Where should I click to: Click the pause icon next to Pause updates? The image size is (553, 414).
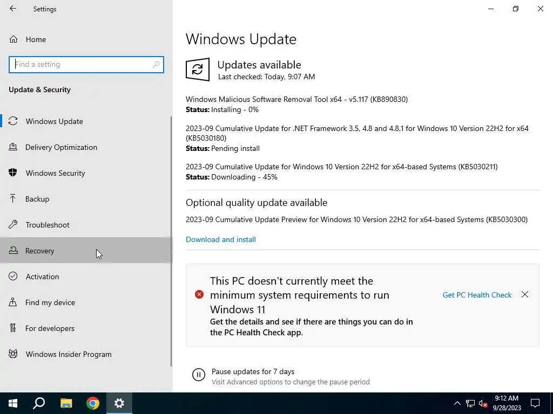[x=199, y=375]
